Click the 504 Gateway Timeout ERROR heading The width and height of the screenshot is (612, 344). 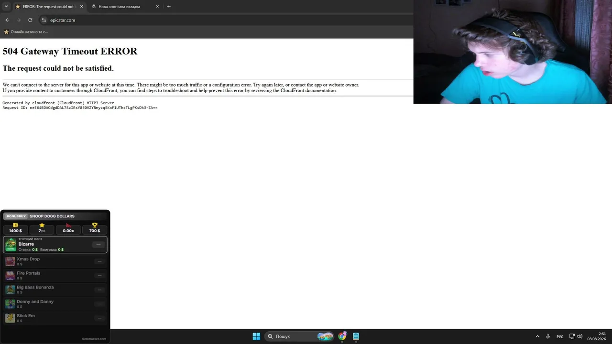70,52
